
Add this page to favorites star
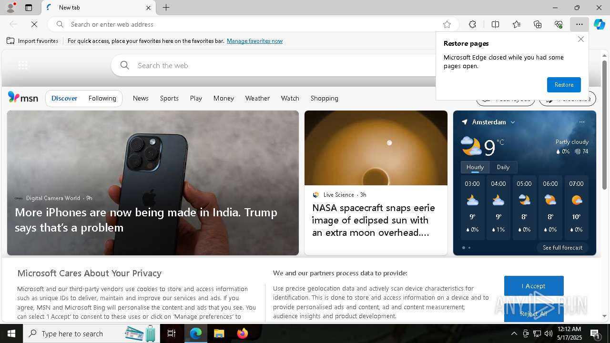[x=447, y=24]
